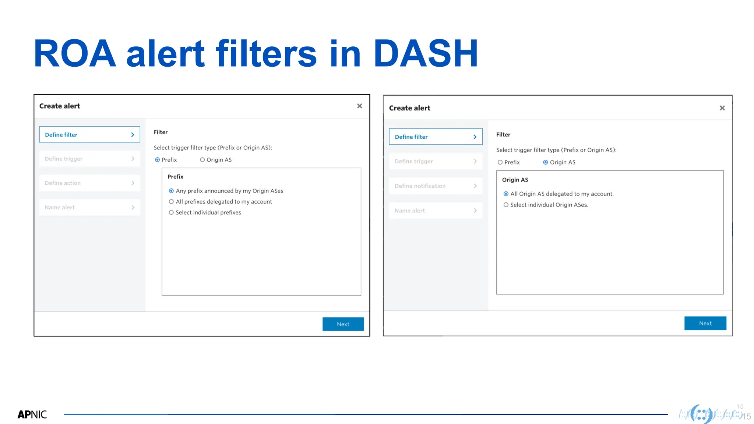Image resolution: width=754 pixels, height=424 pixels.
Task: Click Next button in left dialog
Action: point(343,324)
